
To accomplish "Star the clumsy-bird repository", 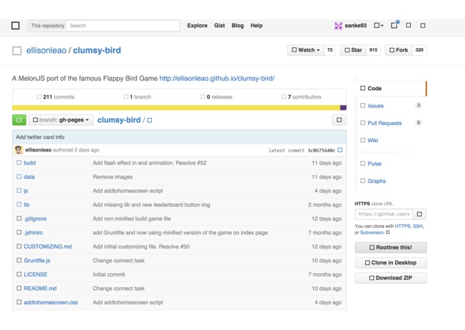I will click(x=353, y=50).
